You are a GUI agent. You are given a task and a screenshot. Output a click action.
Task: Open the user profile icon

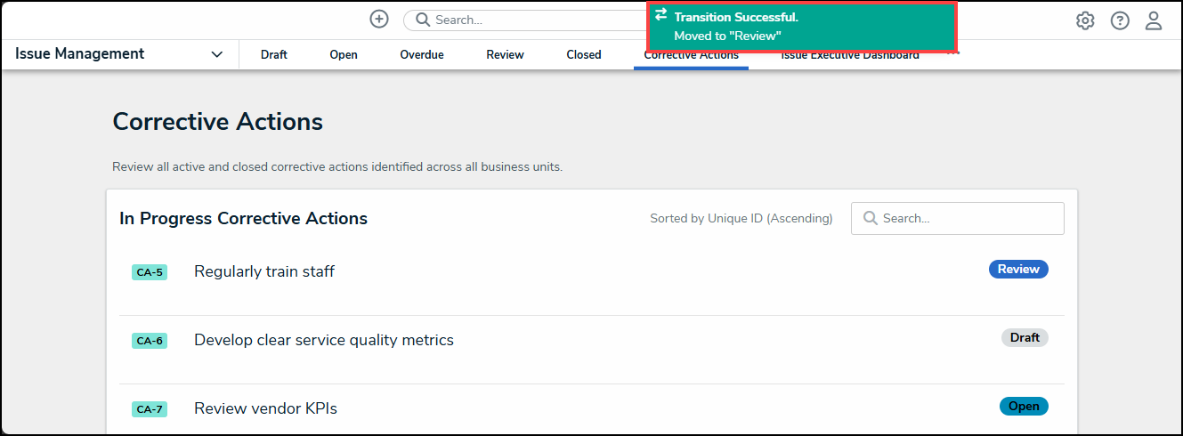pos(1154,20)
